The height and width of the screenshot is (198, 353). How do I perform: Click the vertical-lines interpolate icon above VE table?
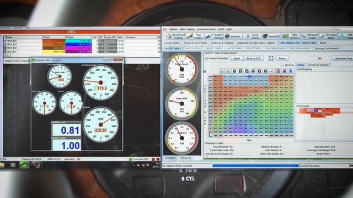tap(285, 71)
